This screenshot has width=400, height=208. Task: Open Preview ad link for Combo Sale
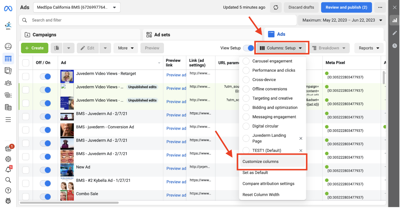[x=176, y=195]
